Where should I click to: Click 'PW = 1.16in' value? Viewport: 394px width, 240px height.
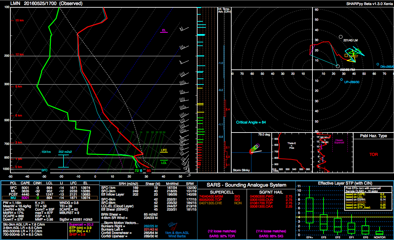point(12,203)
